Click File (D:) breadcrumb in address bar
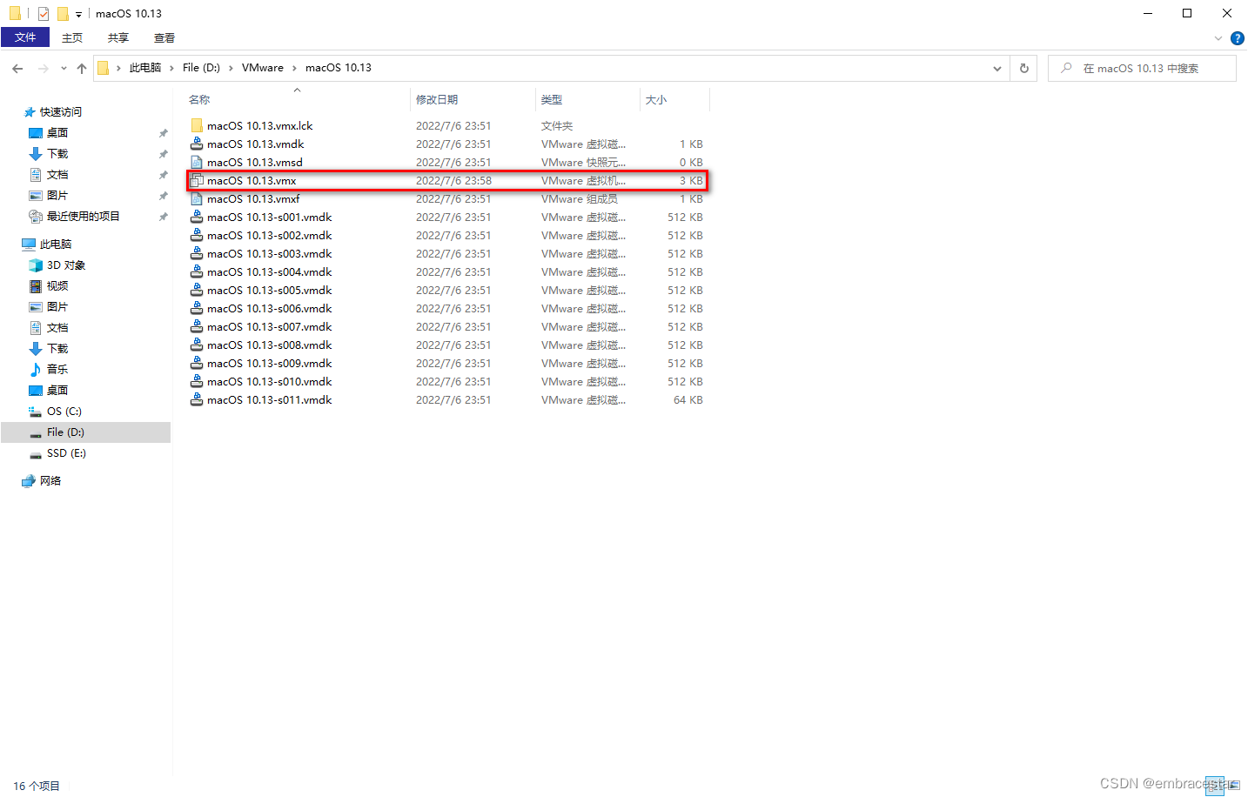 201,68
